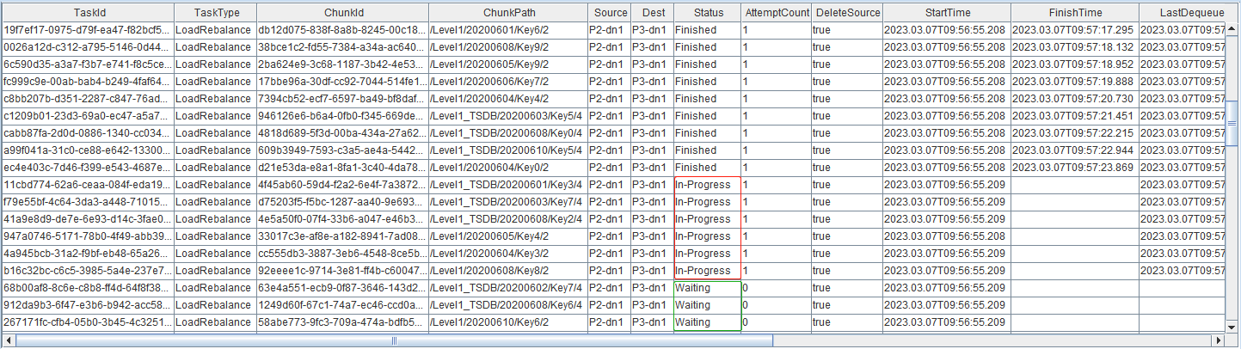Sort by the TaskId column header
1241x349 pixels.
coord(88,13)
